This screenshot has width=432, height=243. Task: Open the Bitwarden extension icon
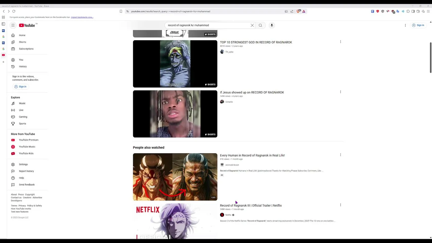tap(373, 11)
